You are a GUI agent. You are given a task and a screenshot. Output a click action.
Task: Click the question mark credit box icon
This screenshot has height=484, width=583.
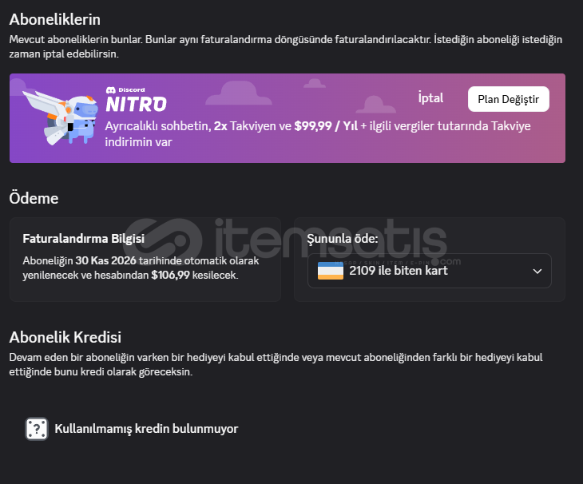click(37, 429)
